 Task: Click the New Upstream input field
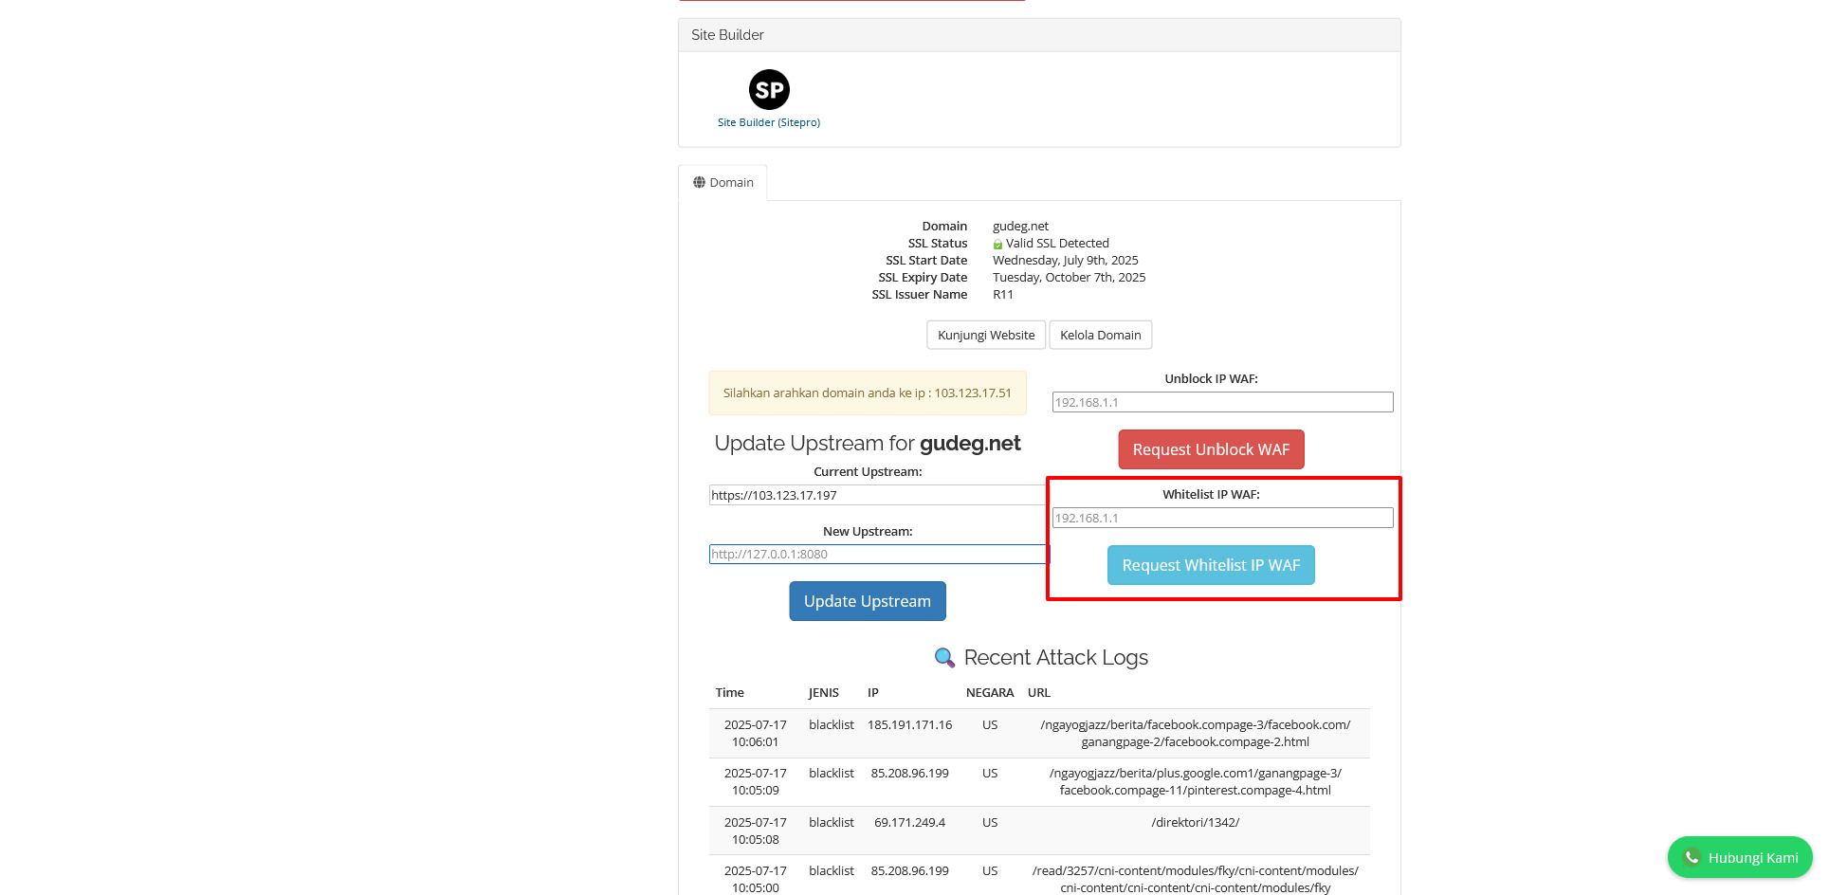point(867,554)
